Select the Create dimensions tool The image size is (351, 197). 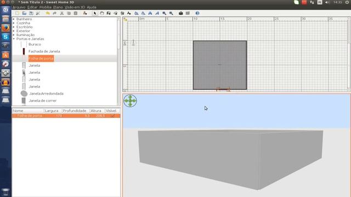(x=122, y=13)
